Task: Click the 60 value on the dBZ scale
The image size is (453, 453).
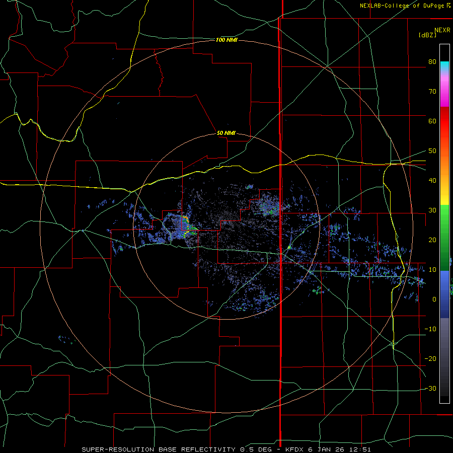Action: coord(432,121)
